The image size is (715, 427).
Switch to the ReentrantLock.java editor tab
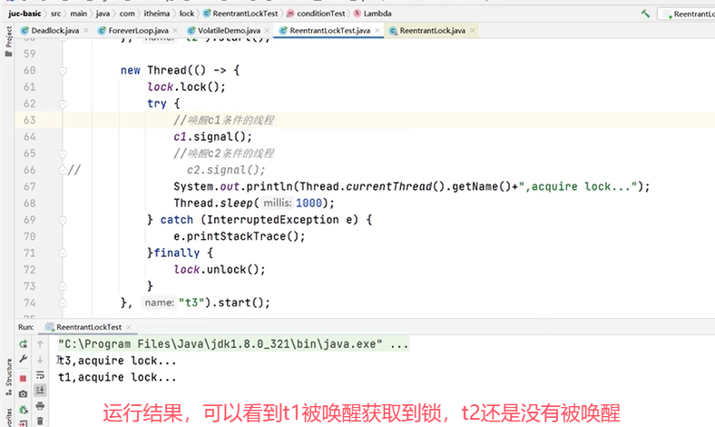[432, 31]
